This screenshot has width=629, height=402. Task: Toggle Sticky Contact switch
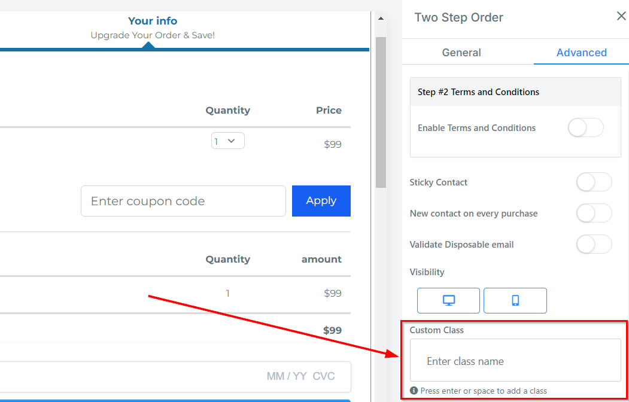click(x=594, y=182)
